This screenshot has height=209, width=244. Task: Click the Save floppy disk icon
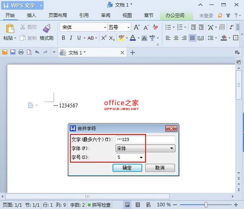pyautogui.click(x=13, y=52)
